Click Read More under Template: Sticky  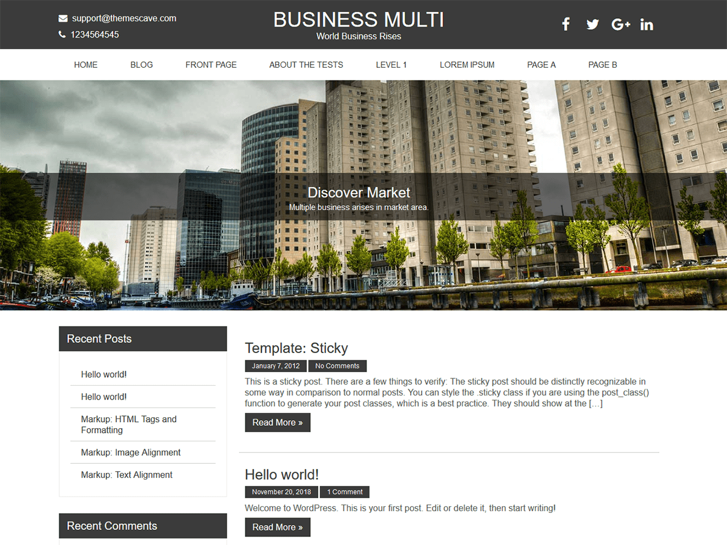(x=277, y=423)
